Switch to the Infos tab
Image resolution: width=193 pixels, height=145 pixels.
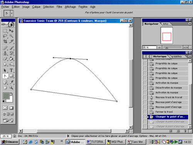coord(166,24)
